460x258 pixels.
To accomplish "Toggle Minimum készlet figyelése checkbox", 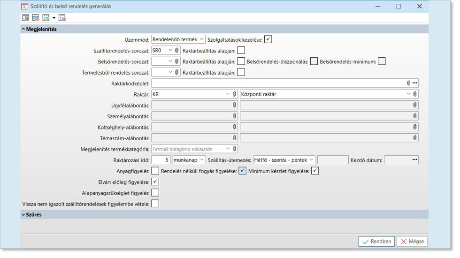I will coord(315,171).
